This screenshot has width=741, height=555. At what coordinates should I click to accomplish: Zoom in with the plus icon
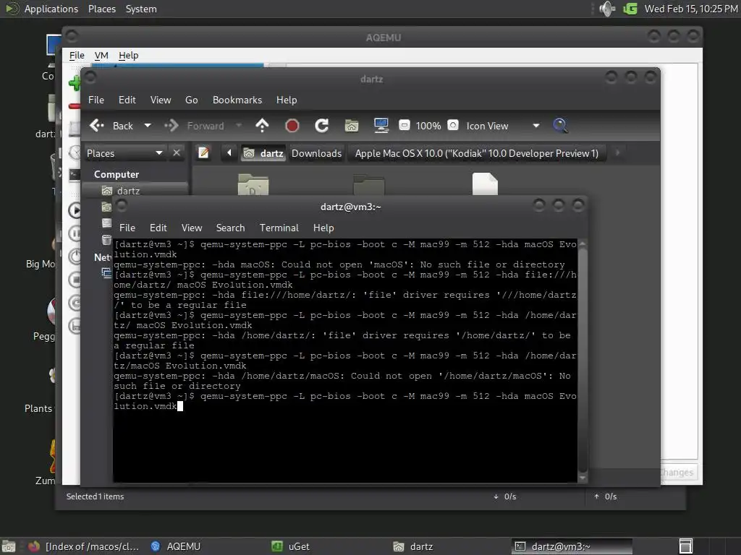tap(453, 125)
